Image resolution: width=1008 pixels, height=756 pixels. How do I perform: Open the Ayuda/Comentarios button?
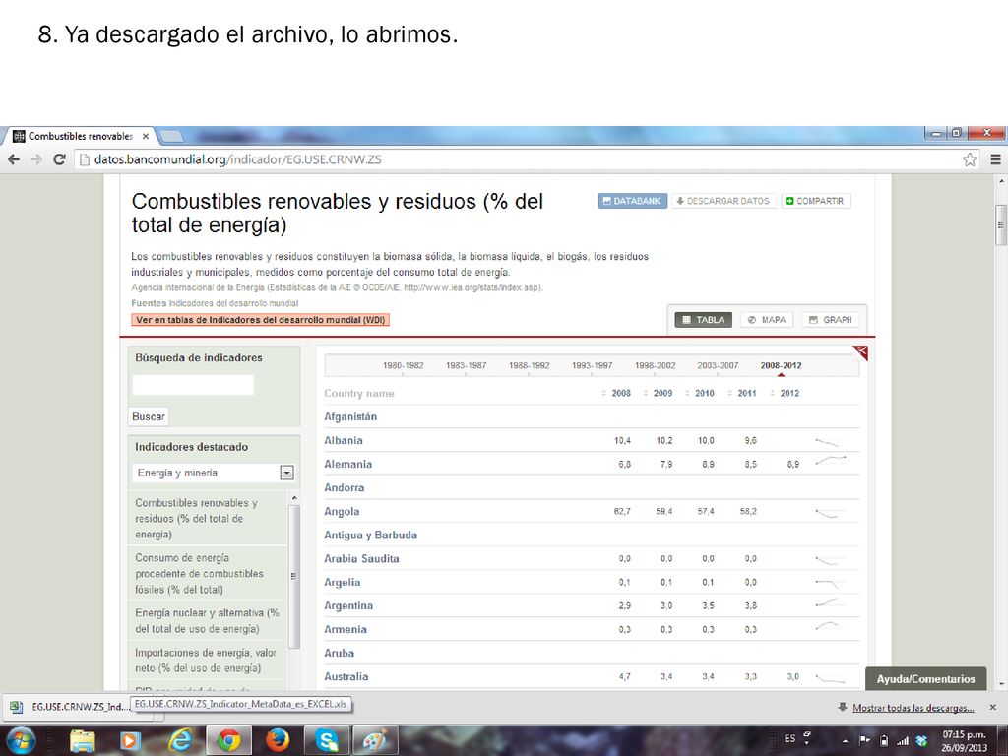[x=925, y=679]
